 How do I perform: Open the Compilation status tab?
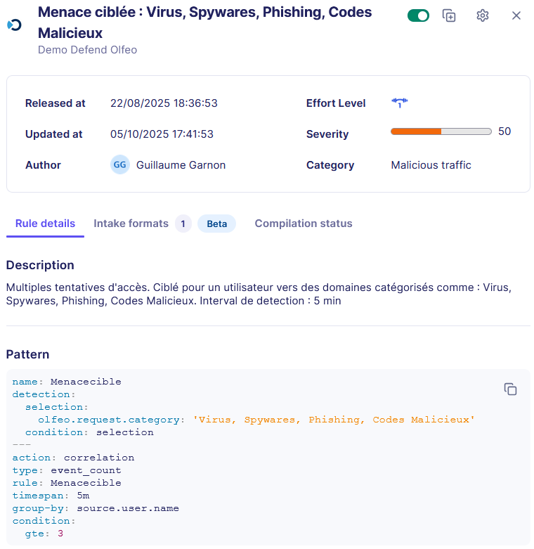click(x=304, y=224)
